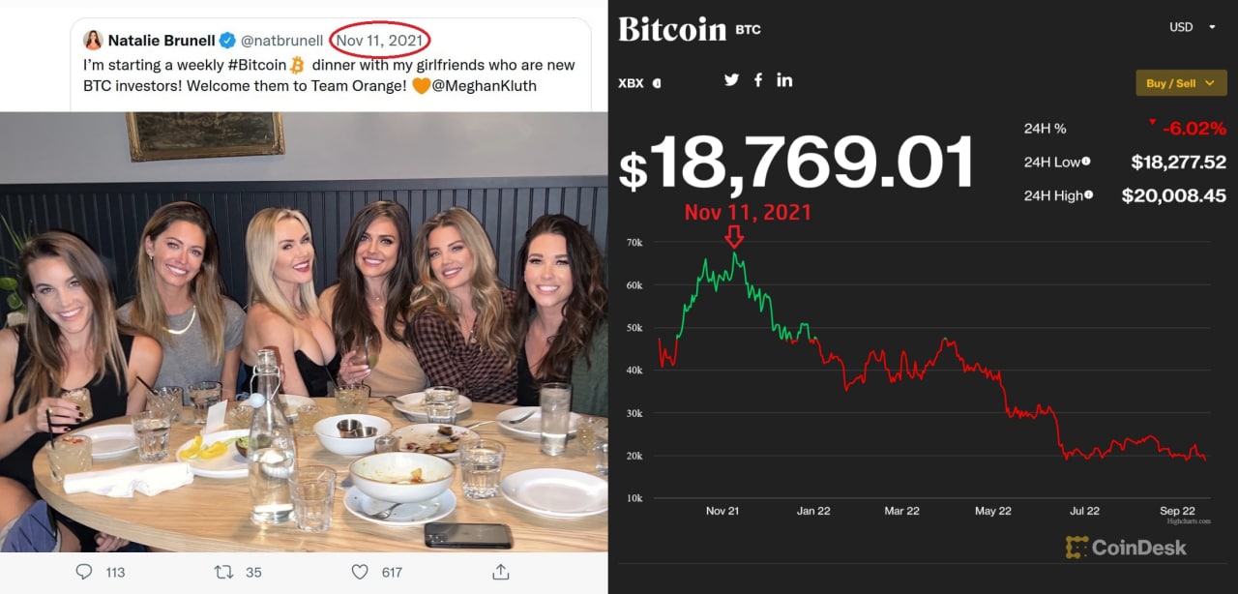Share on Facebook icon
Image resolution: width=1238 pixels, height=594 pixels.
pos(758,80)
